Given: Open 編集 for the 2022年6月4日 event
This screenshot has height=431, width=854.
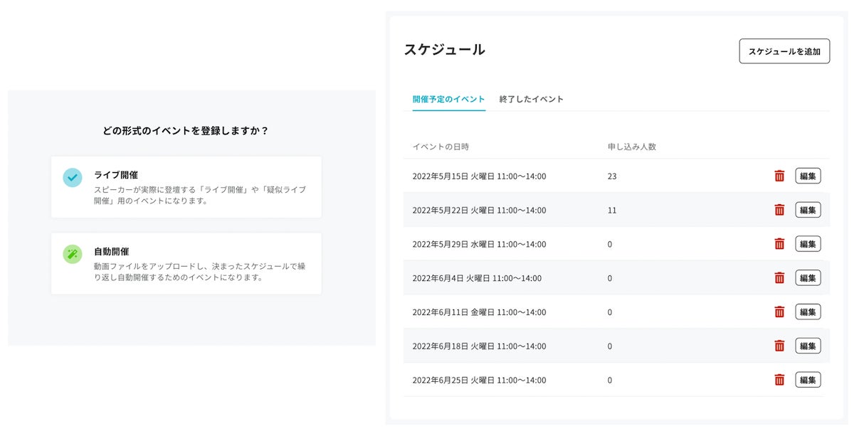Looking at the screenshot, I should pyautogui.click(x=808, y=278).
